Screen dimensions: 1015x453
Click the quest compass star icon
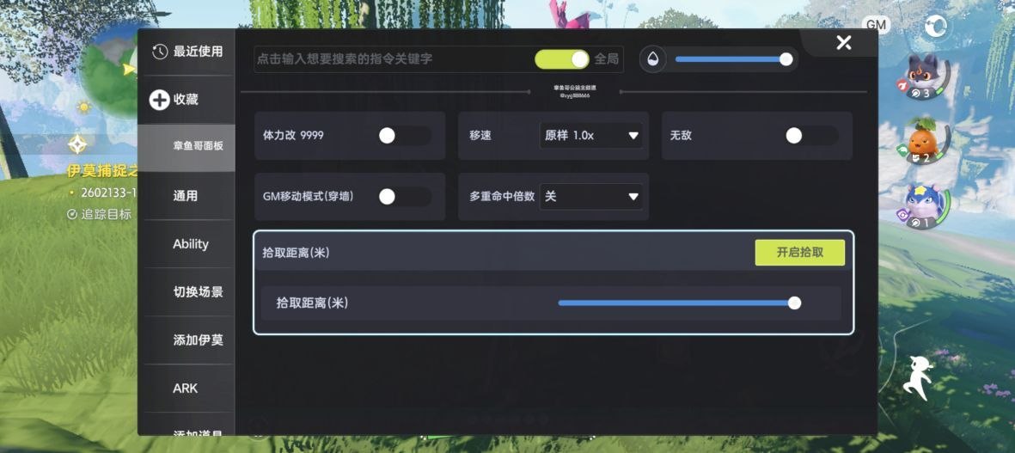[x=77, y=144]
